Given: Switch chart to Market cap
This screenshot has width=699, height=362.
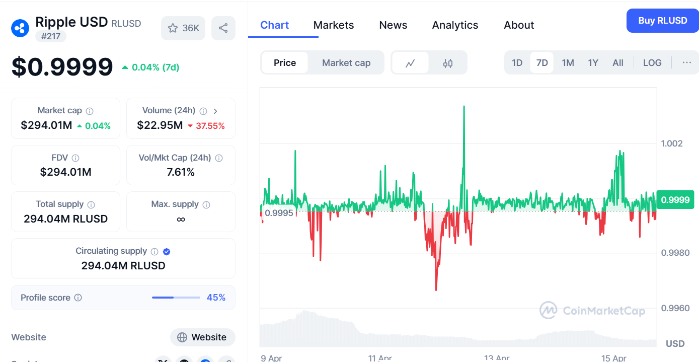Looking at the screenshot, I should (346, 63).
